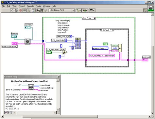Click the Run arrow button
The width and height of the screenshot is (155, 119).
click(12, 10)
